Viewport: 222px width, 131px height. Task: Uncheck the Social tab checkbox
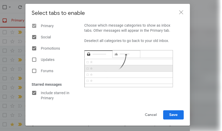[34, 37]
